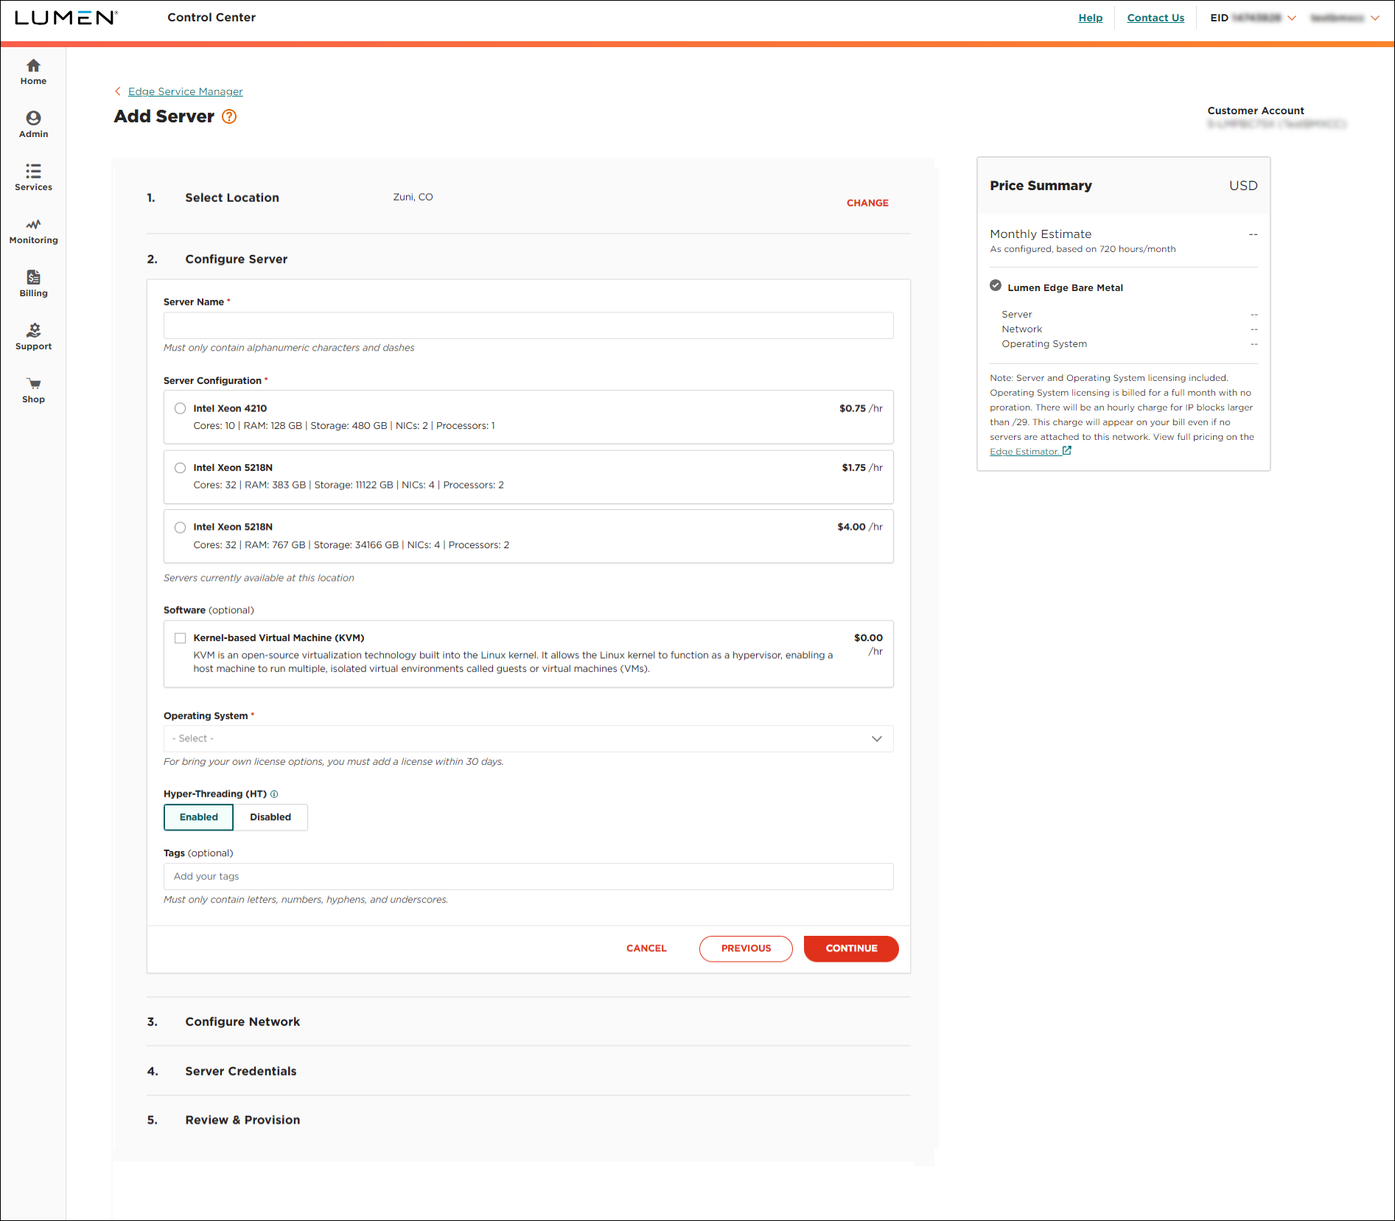1395x1221 pixels.
Task: Click the Network price row
Action: (1129, 329)
